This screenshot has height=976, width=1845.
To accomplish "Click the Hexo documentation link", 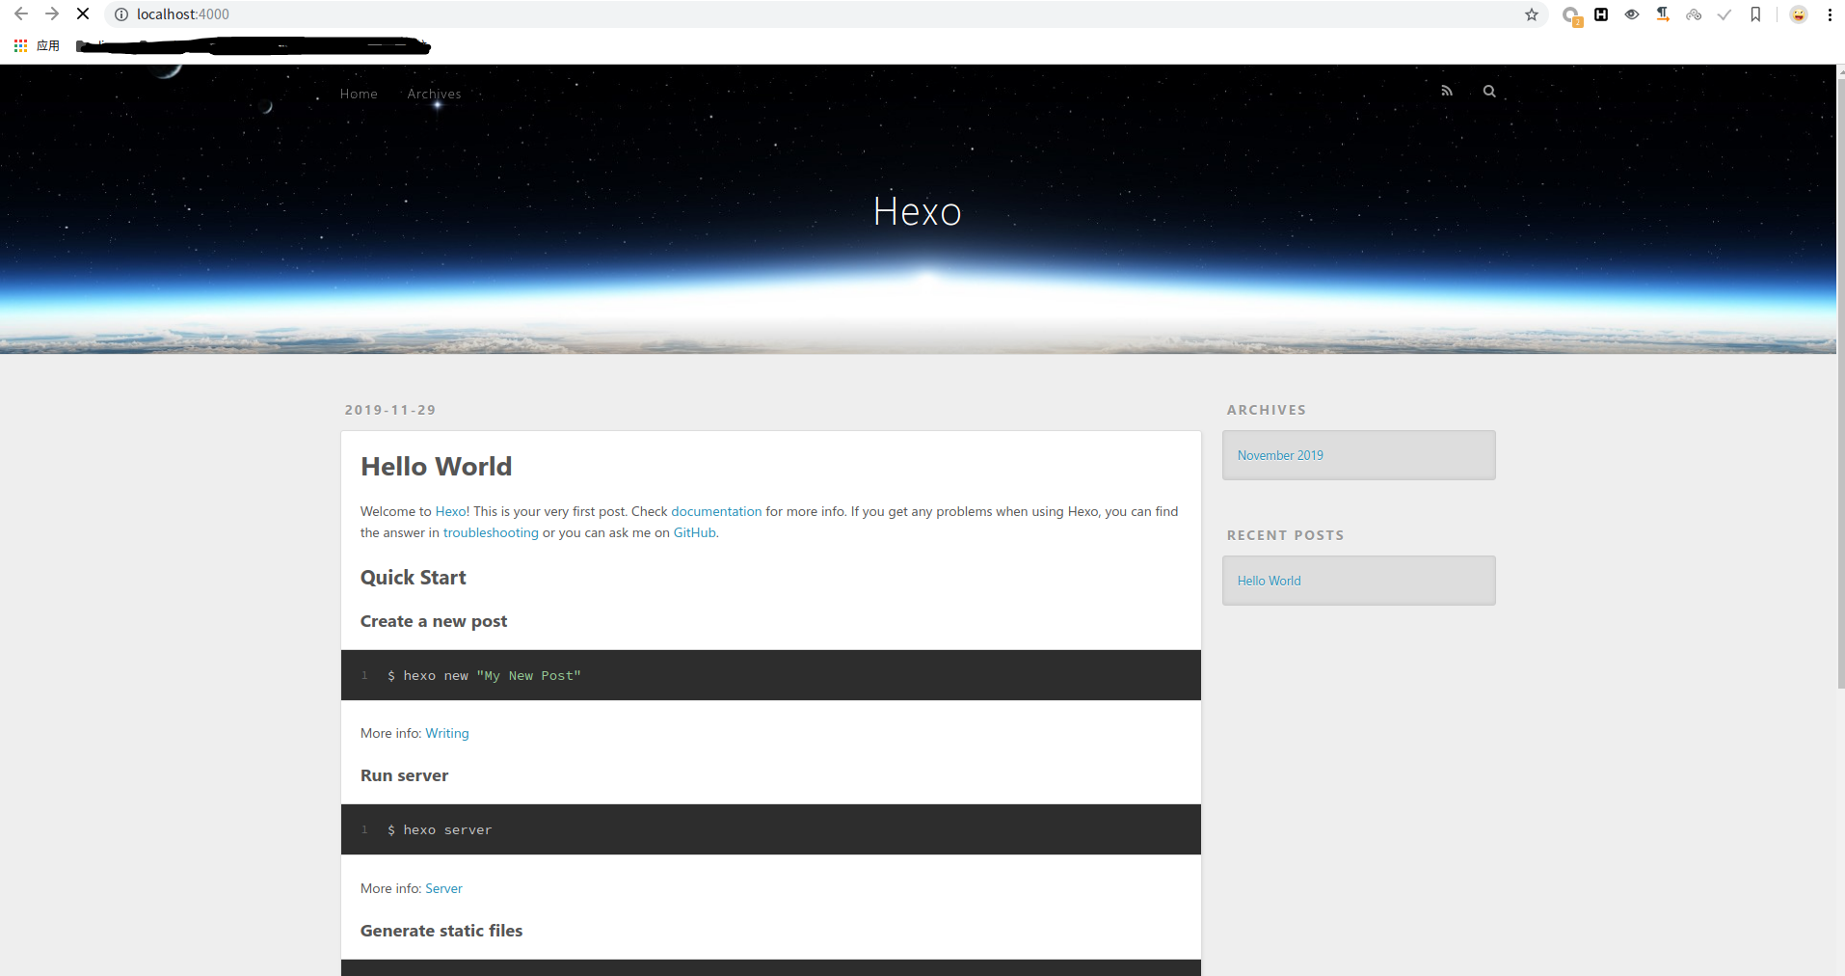I will (715, 511).
